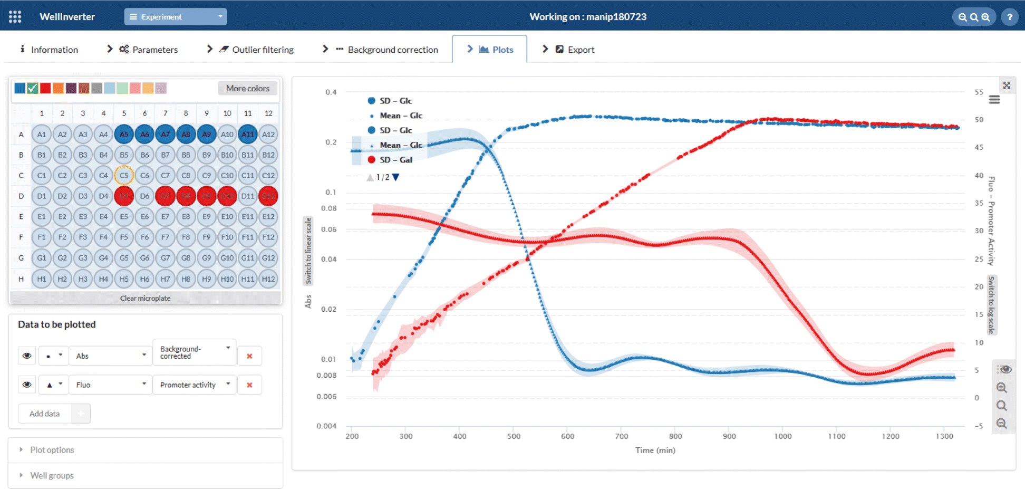Select well B10 on the microplate
This screenshot has height=489, width=1025.
coord(227,155)
